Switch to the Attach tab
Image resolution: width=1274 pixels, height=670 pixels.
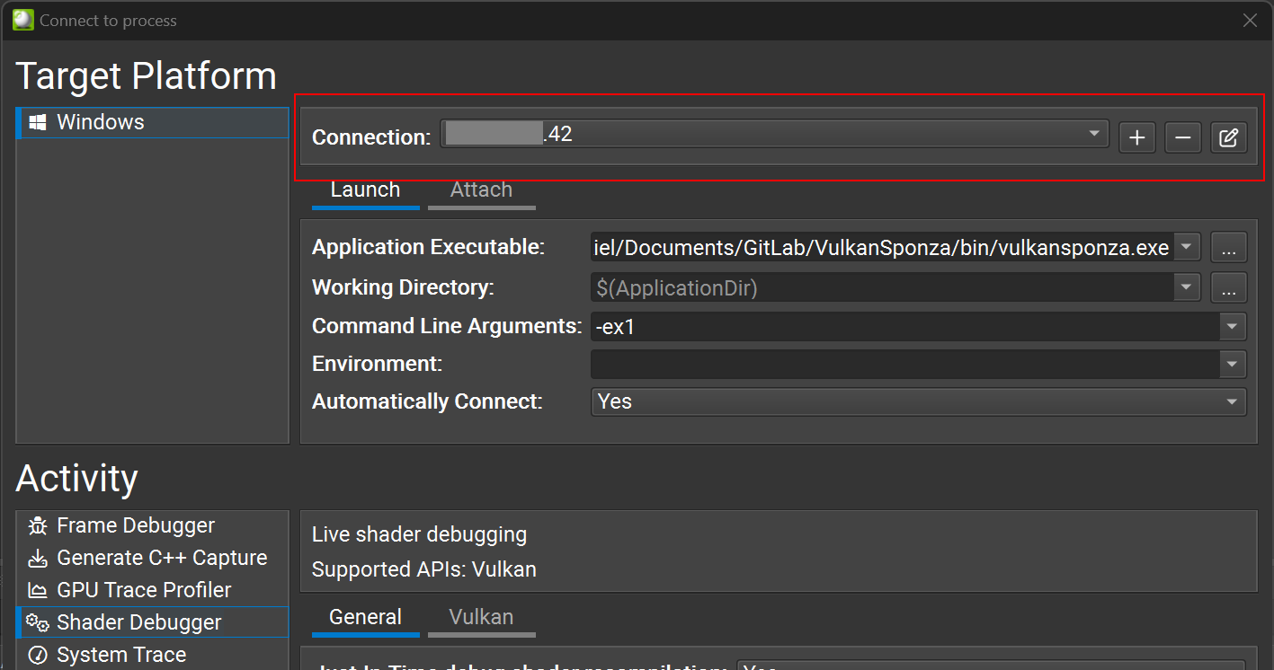[x=481, y=190]
